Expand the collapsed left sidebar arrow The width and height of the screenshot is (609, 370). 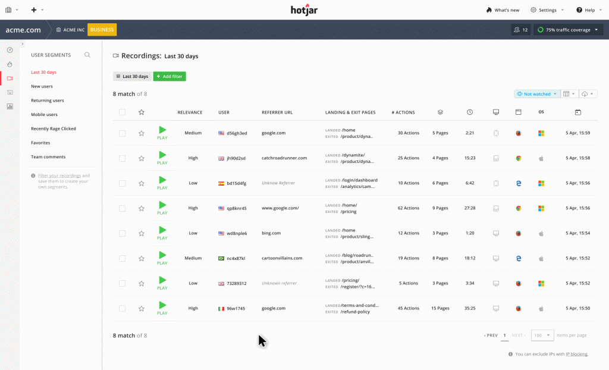[x=22, y=44]
